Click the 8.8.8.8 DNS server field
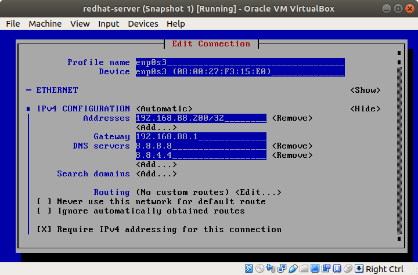The height and width of the screenshot is (275, 418). [x=201, y=146]
